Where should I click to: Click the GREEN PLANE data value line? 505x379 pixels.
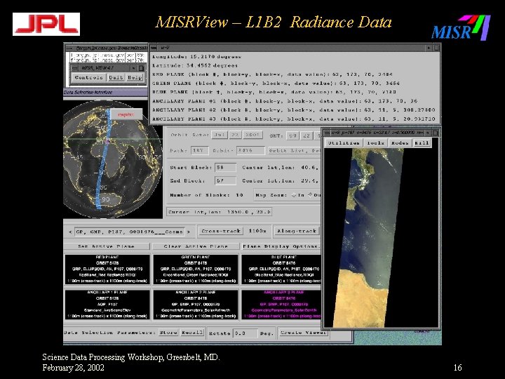tap(276, 83)
